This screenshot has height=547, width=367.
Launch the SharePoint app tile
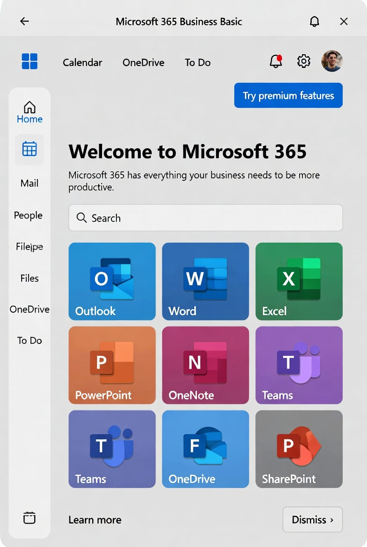[299, 449]
